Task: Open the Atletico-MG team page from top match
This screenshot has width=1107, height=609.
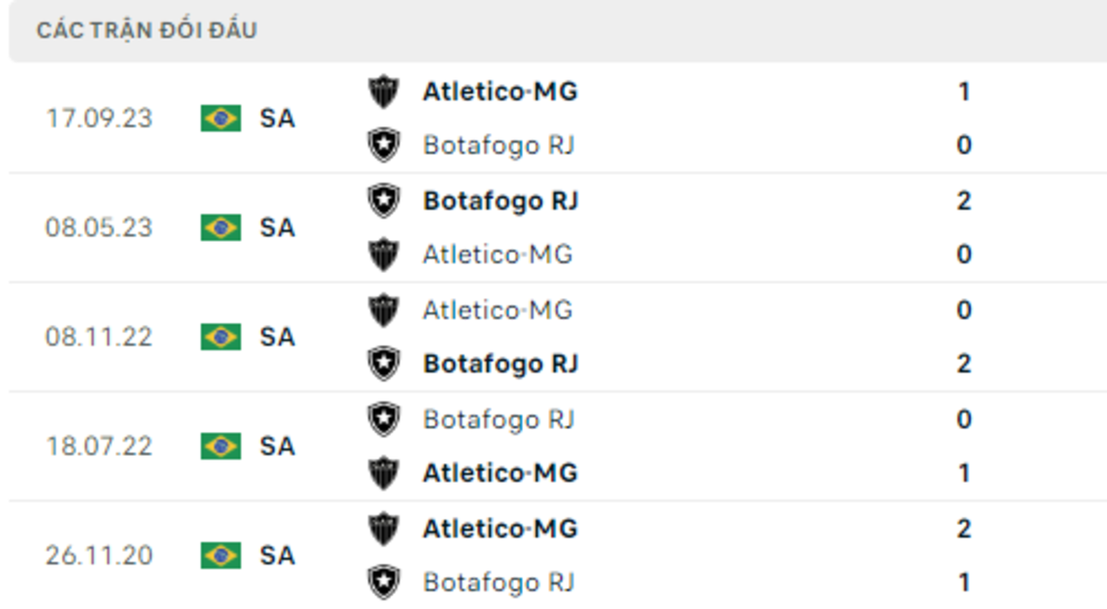Action: [500, 91]
